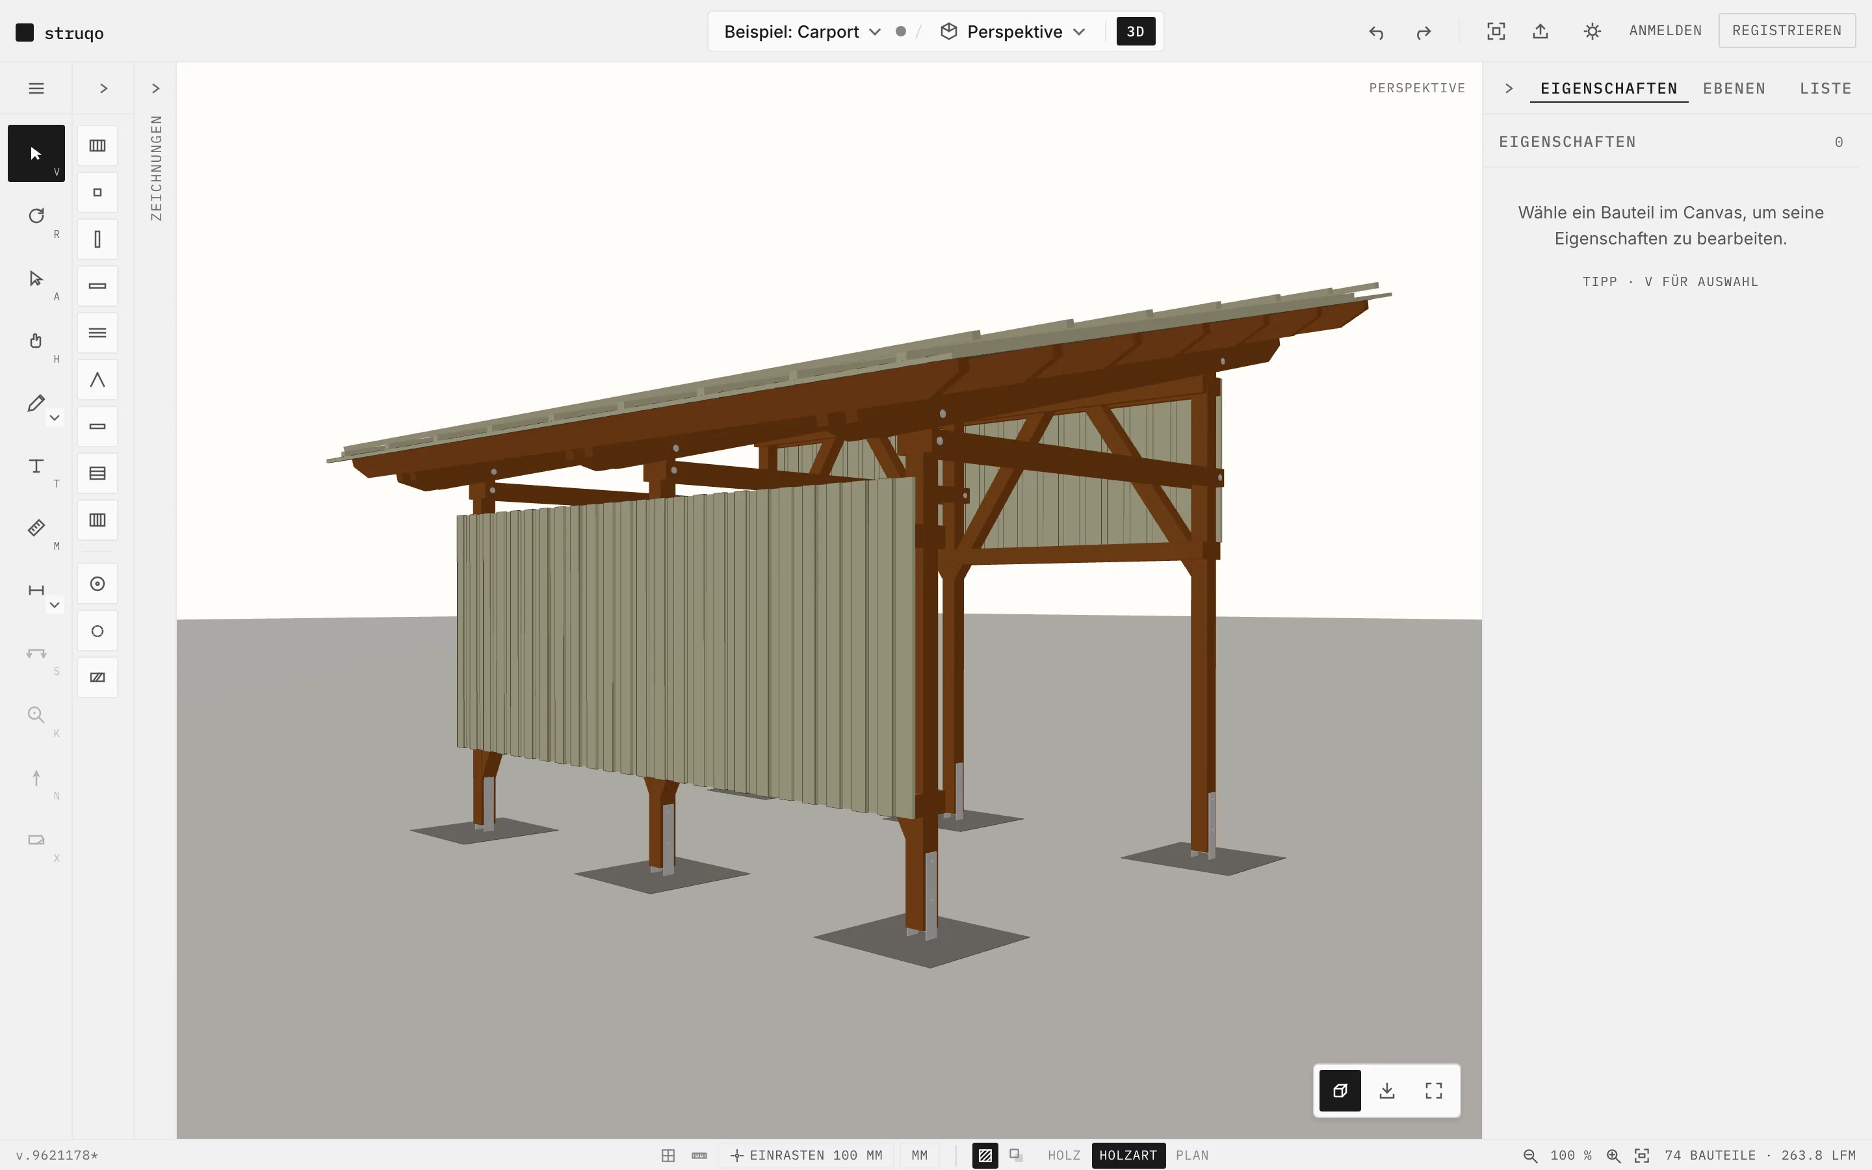The width and height of the screenshot is (1872, 1170).
Task: Select the Eigenschaften tab
Action: coord(1609,88)
